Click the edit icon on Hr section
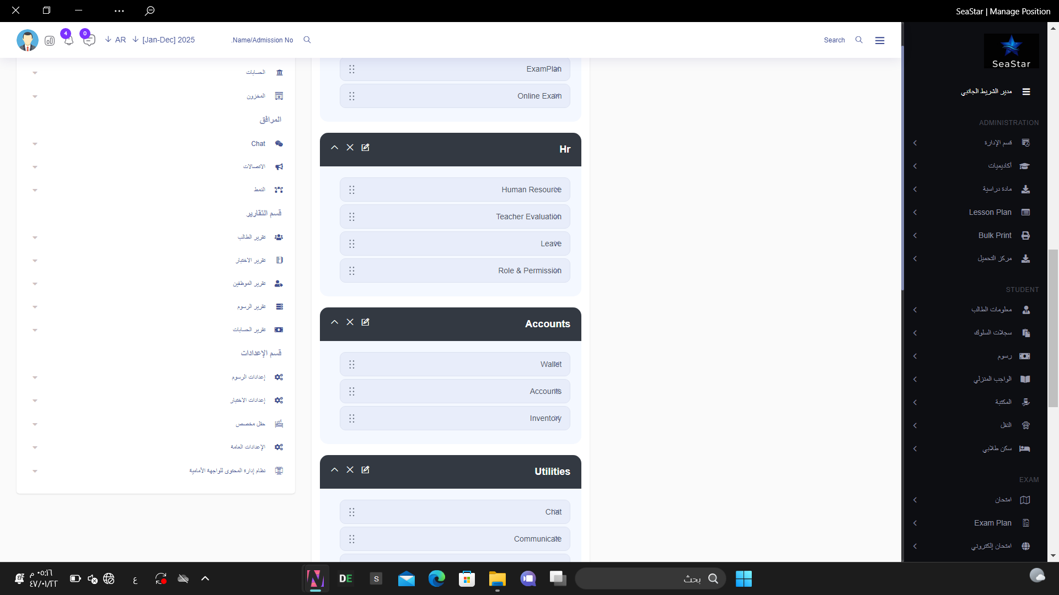This screenshot has height=595, width=1059. [x=365, y=148]
